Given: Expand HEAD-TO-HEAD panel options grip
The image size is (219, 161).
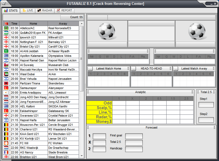Looking at the screenshot, I should [x=170, y=68].
